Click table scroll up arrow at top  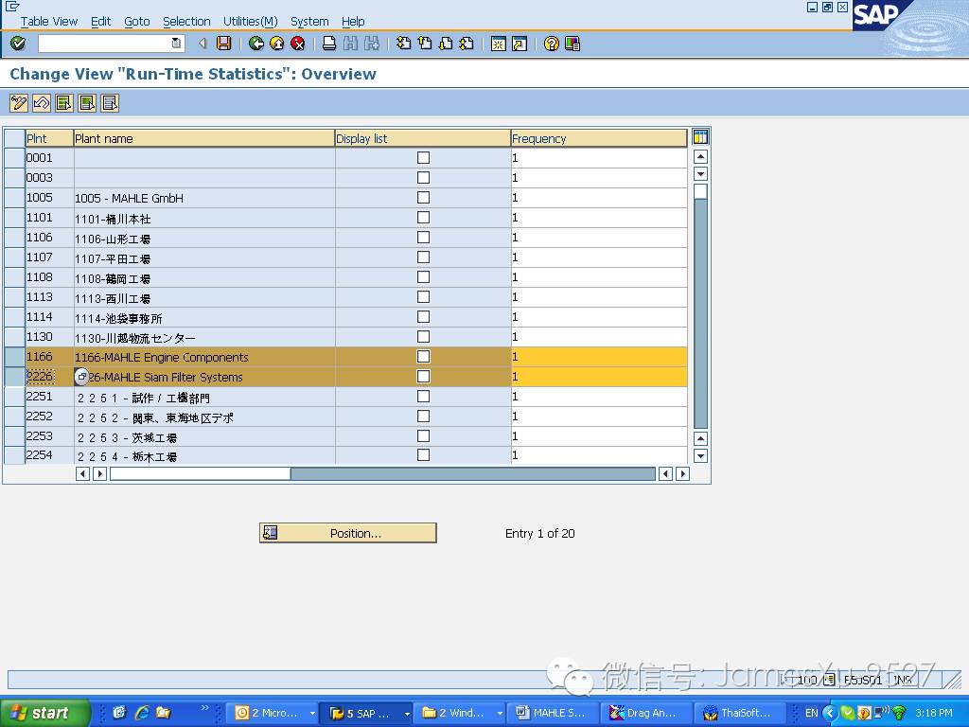tap(700, 156)
